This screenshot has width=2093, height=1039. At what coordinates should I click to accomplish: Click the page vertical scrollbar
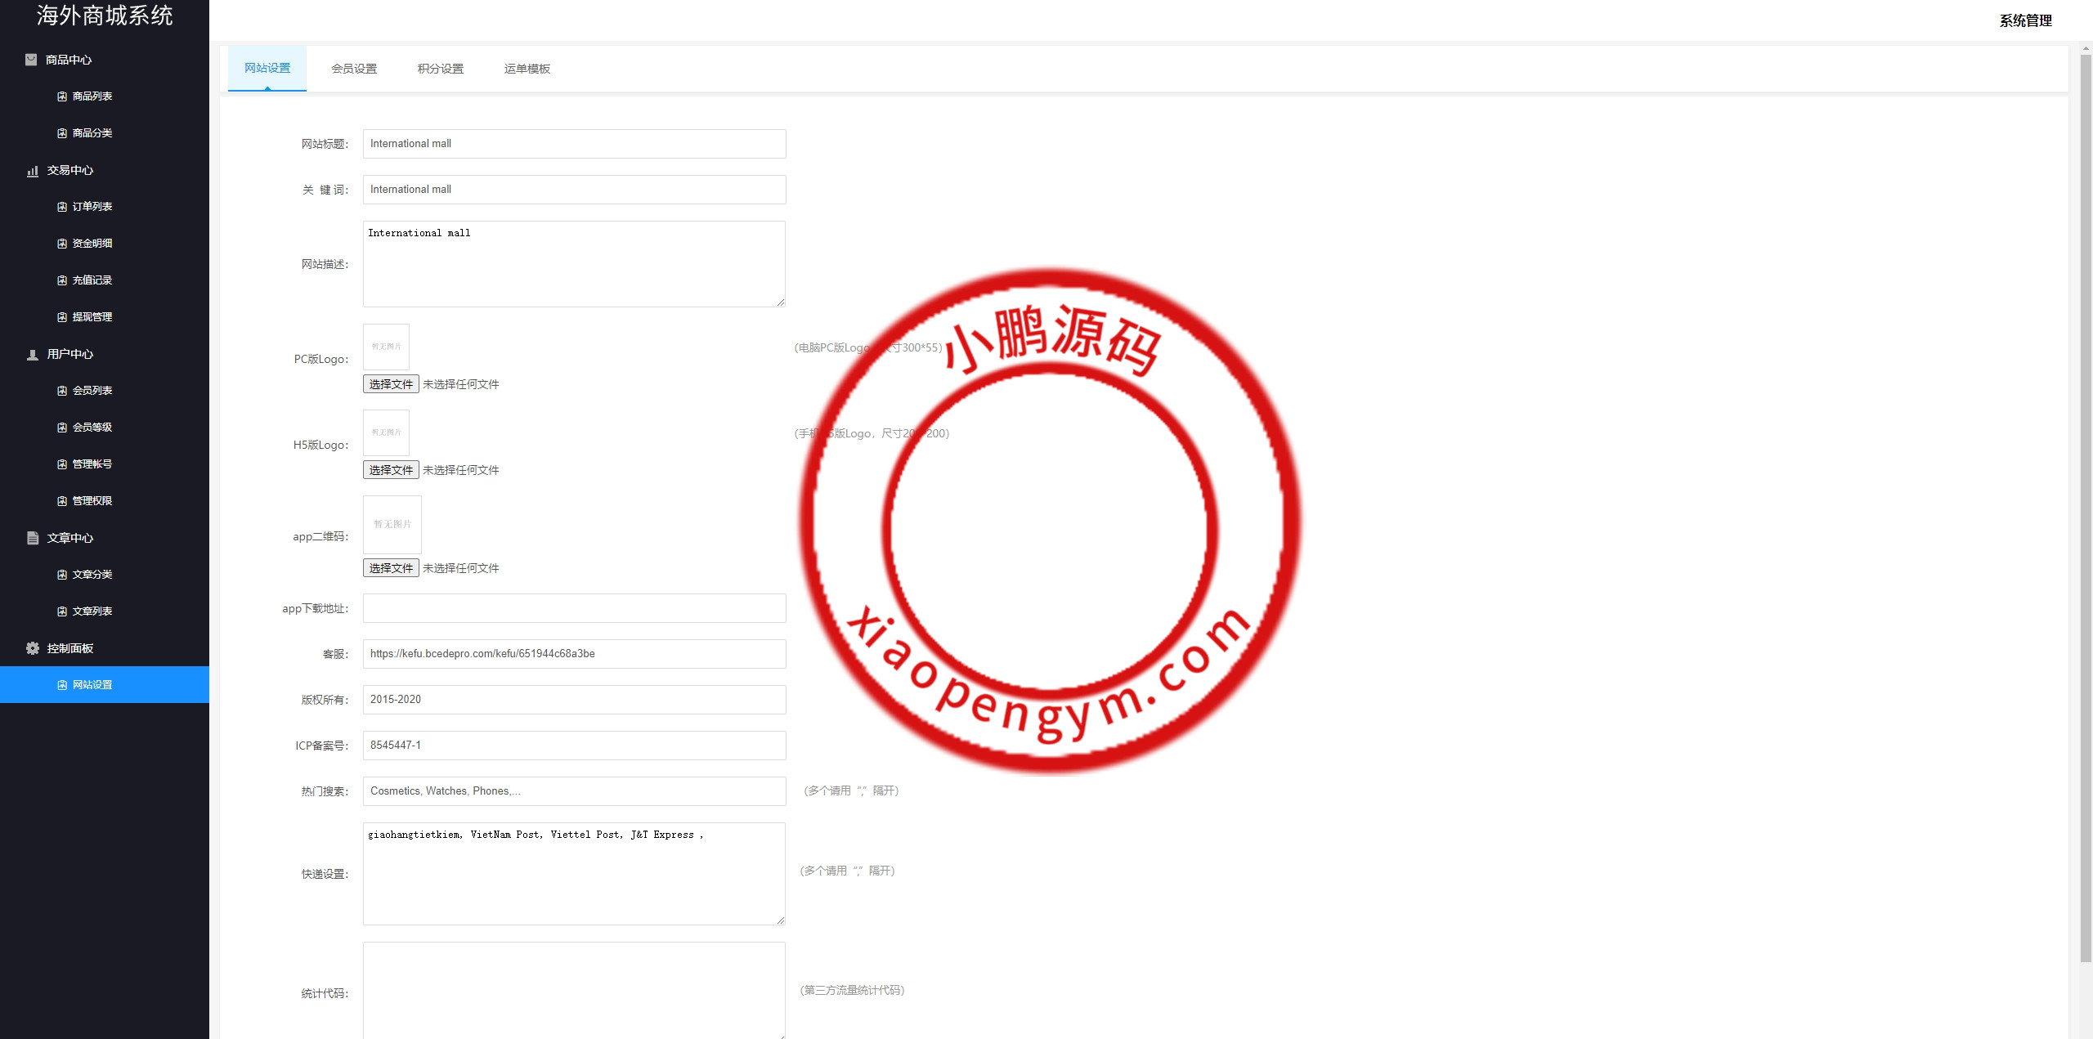2085,507
